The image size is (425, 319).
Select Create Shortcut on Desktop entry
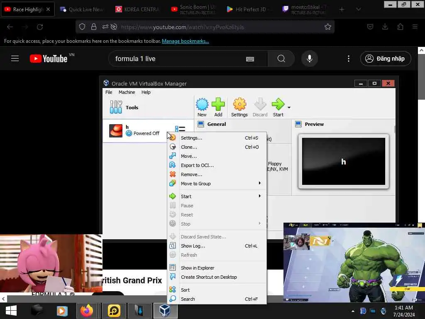point(217,277)
